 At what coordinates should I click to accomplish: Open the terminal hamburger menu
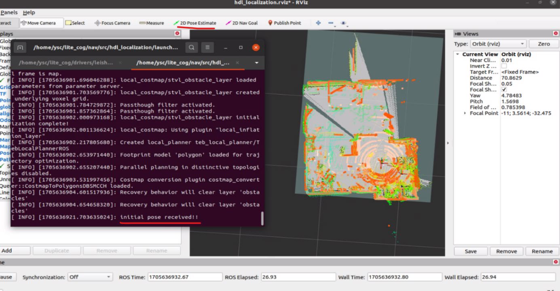[x=207, y=48]
